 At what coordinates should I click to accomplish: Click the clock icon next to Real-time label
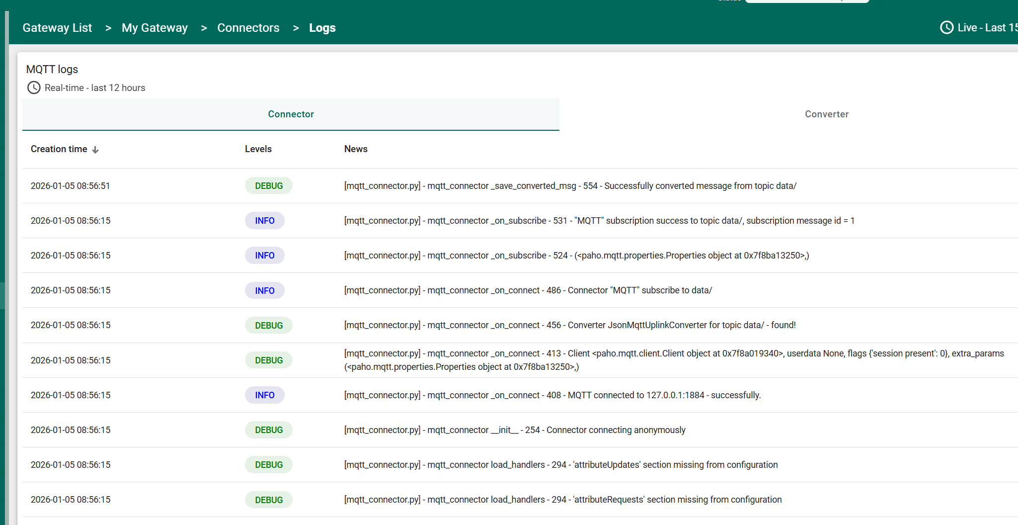34,88
